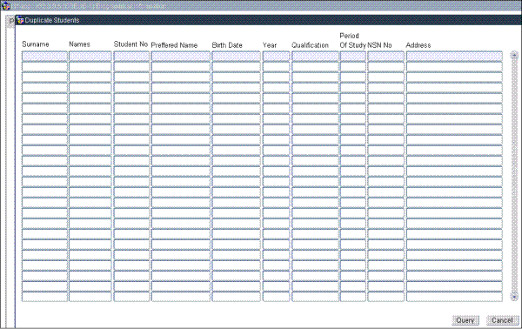Click the Cancel button

[x=502, y=320]
